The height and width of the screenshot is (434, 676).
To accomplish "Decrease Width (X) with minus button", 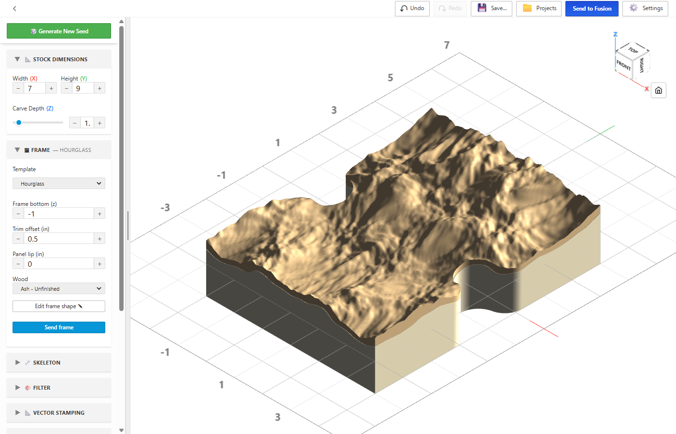I will coord(18,88).
